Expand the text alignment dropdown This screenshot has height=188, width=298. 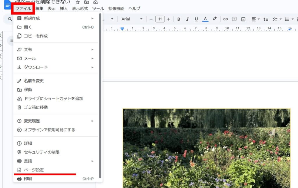pos(256,19)
